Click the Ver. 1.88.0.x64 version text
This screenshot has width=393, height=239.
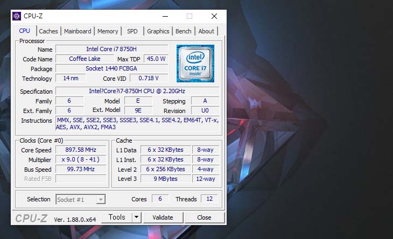75,220
